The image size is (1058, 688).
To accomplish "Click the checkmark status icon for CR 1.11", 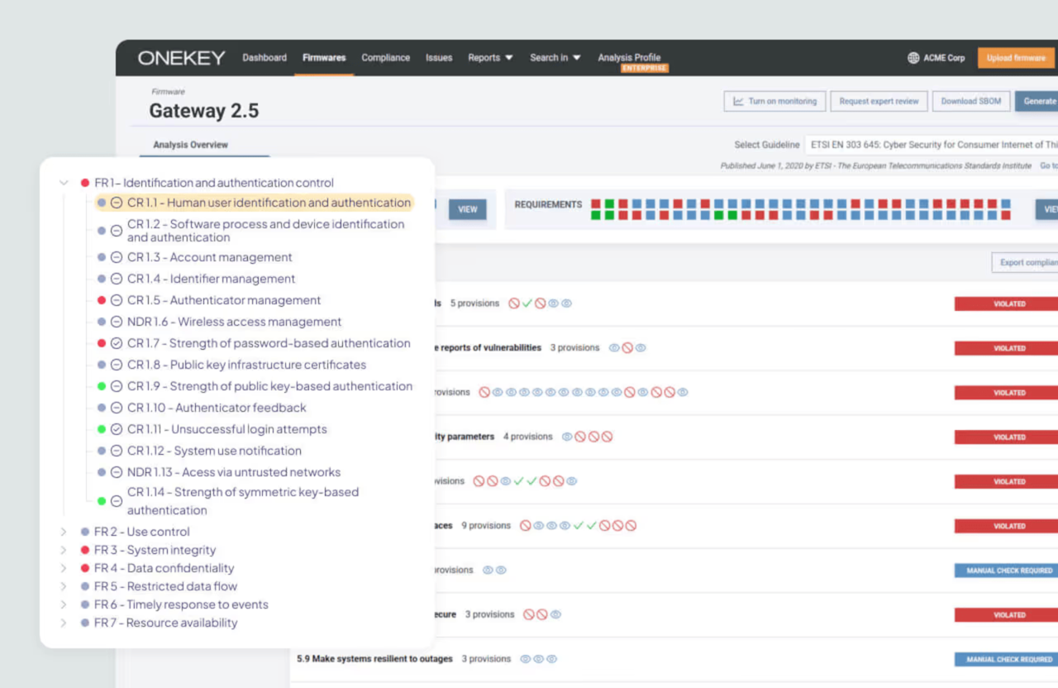I will pos(117,429).
